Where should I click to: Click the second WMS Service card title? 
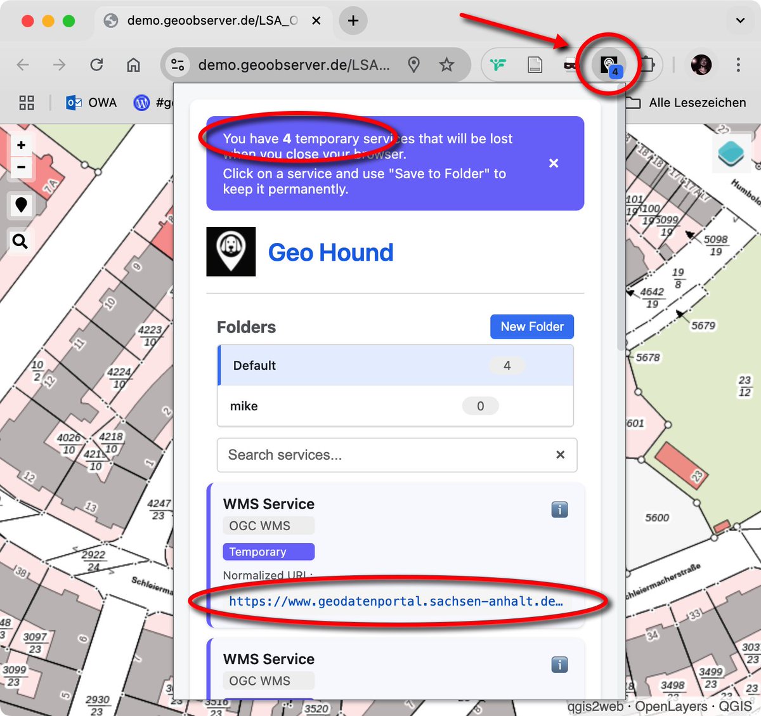[269, 659]
